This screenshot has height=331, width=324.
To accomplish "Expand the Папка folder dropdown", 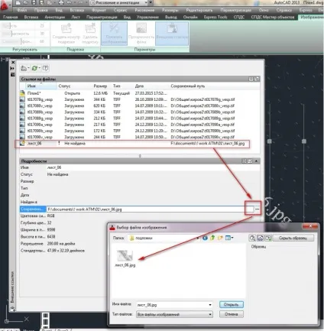I will pyautogui.click(x=198, y=238).
